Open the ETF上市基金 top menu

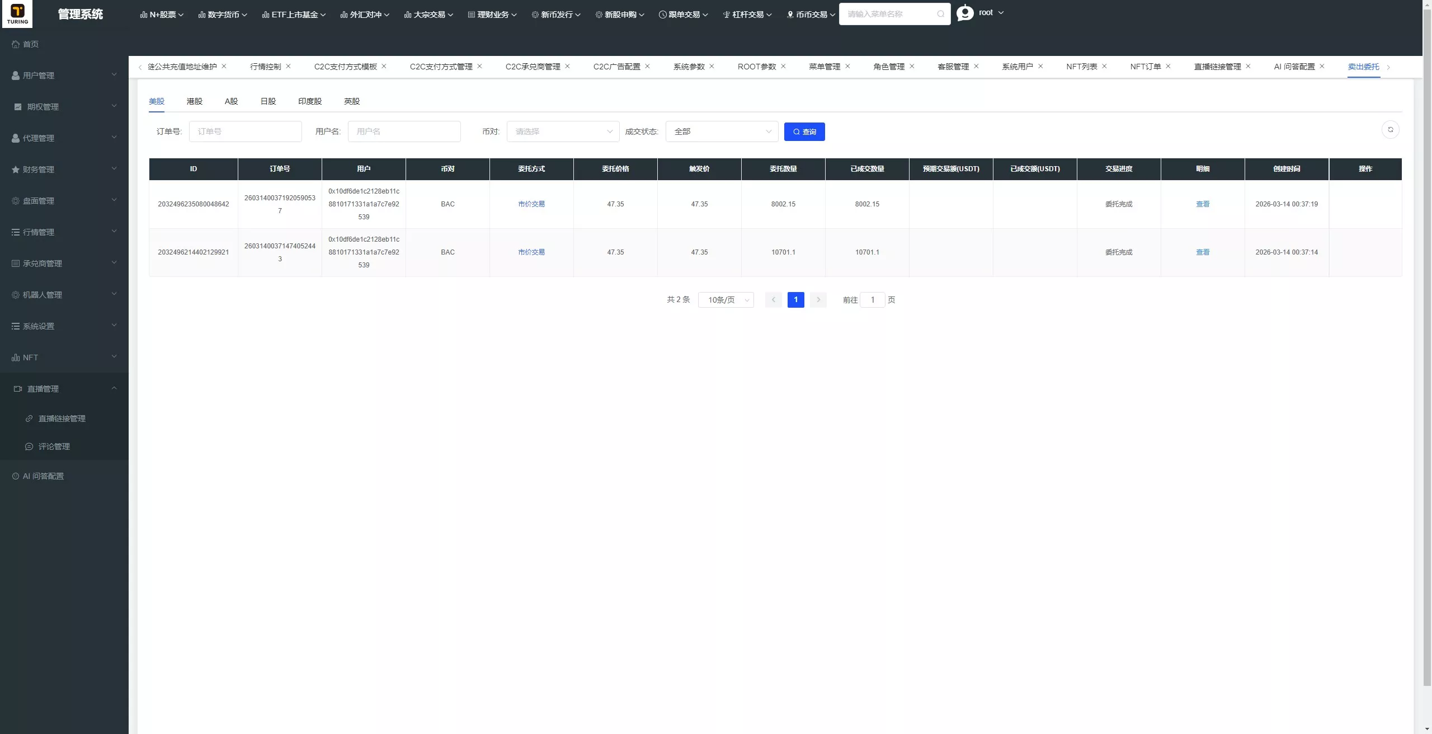(294, 15)
